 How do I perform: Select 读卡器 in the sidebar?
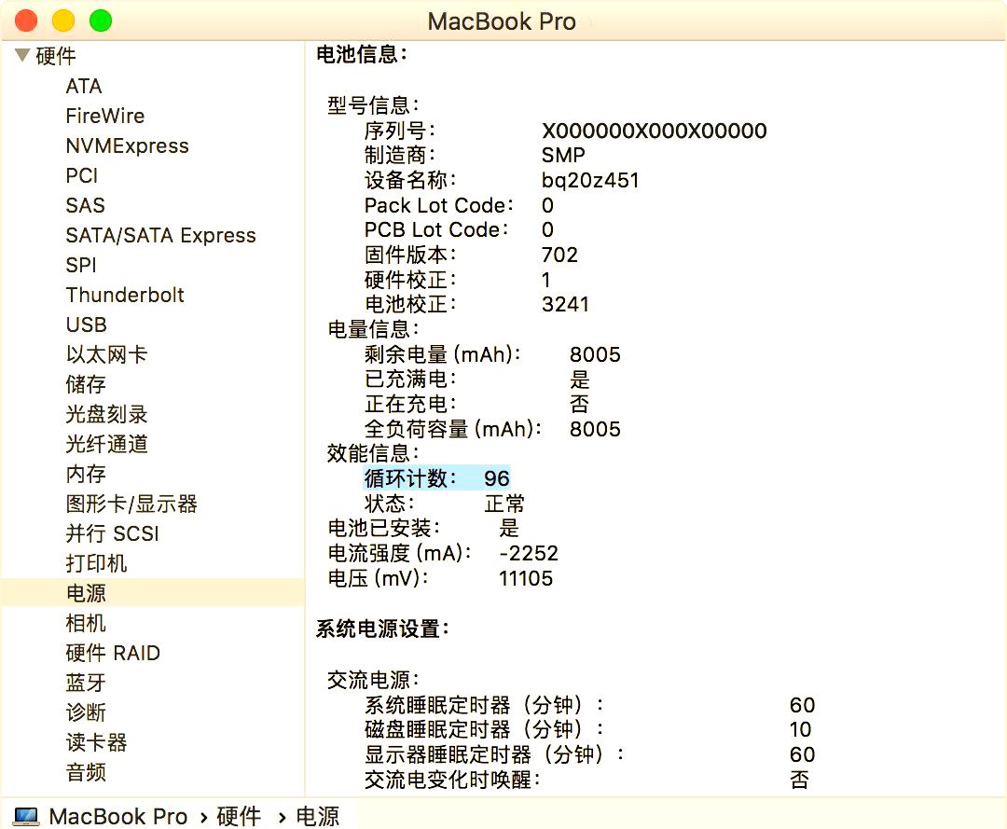pyautogui.click(x=96, y=742)
